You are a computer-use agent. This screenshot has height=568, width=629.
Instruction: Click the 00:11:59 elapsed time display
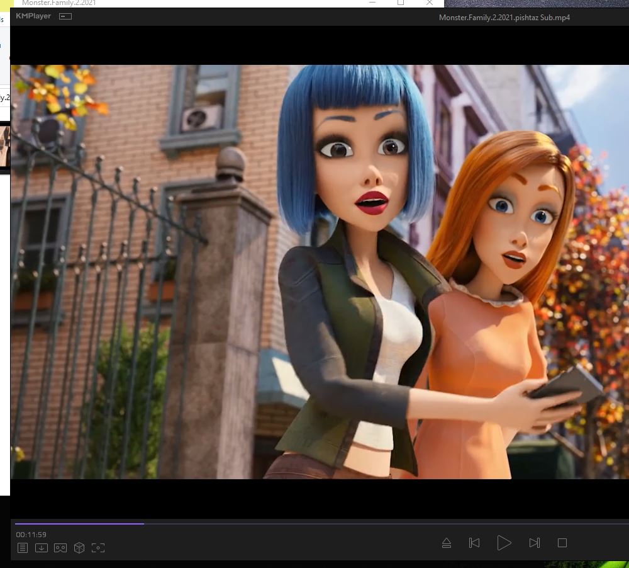click(31, 535)
